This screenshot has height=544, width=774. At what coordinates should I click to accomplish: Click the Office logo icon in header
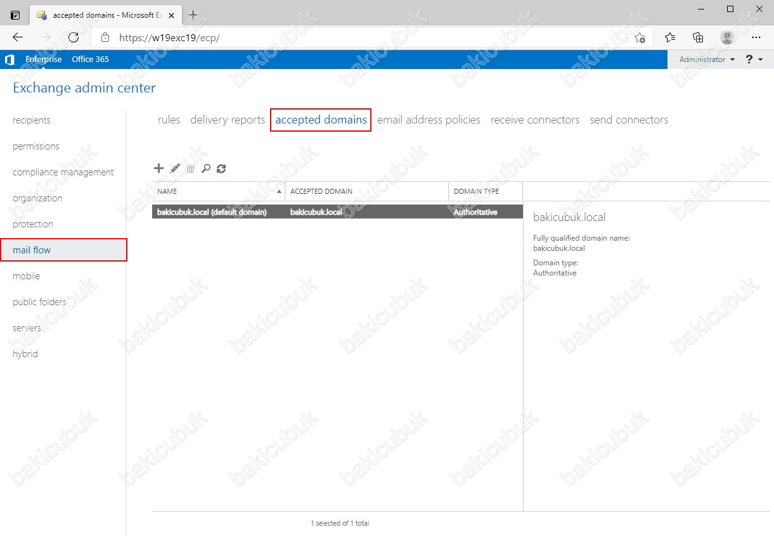point(10,60)
